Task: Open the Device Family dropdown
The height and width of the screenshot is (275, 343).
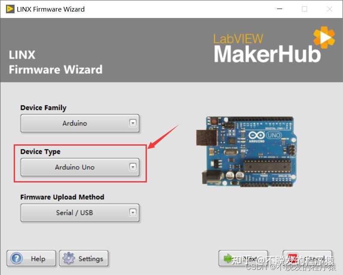Action: pos(134,123)
